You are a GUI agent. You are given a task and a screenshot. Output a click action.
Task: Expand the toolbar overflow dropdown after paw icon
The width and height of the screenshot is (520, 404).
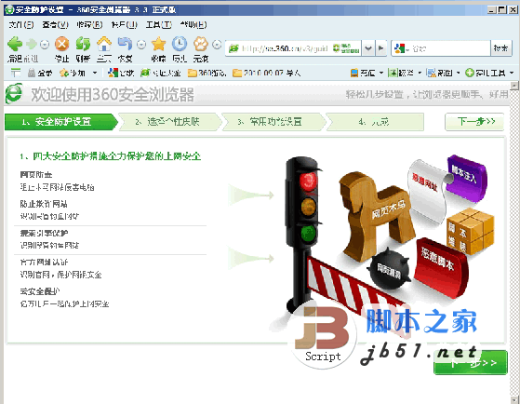217,44
